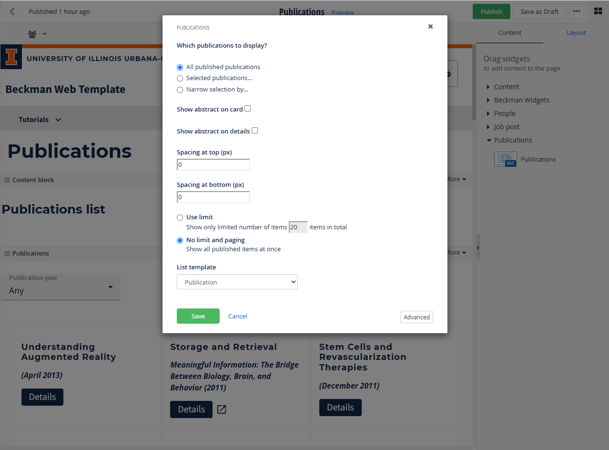The width and height of the screenshot is (609, 450).
Task: Click the Publications widget drag handle icon
Action: [x=7, y=253]
